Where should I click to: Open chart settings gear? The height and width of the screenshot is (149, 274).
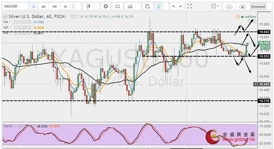pyautogui.click(x=106, y=7)
